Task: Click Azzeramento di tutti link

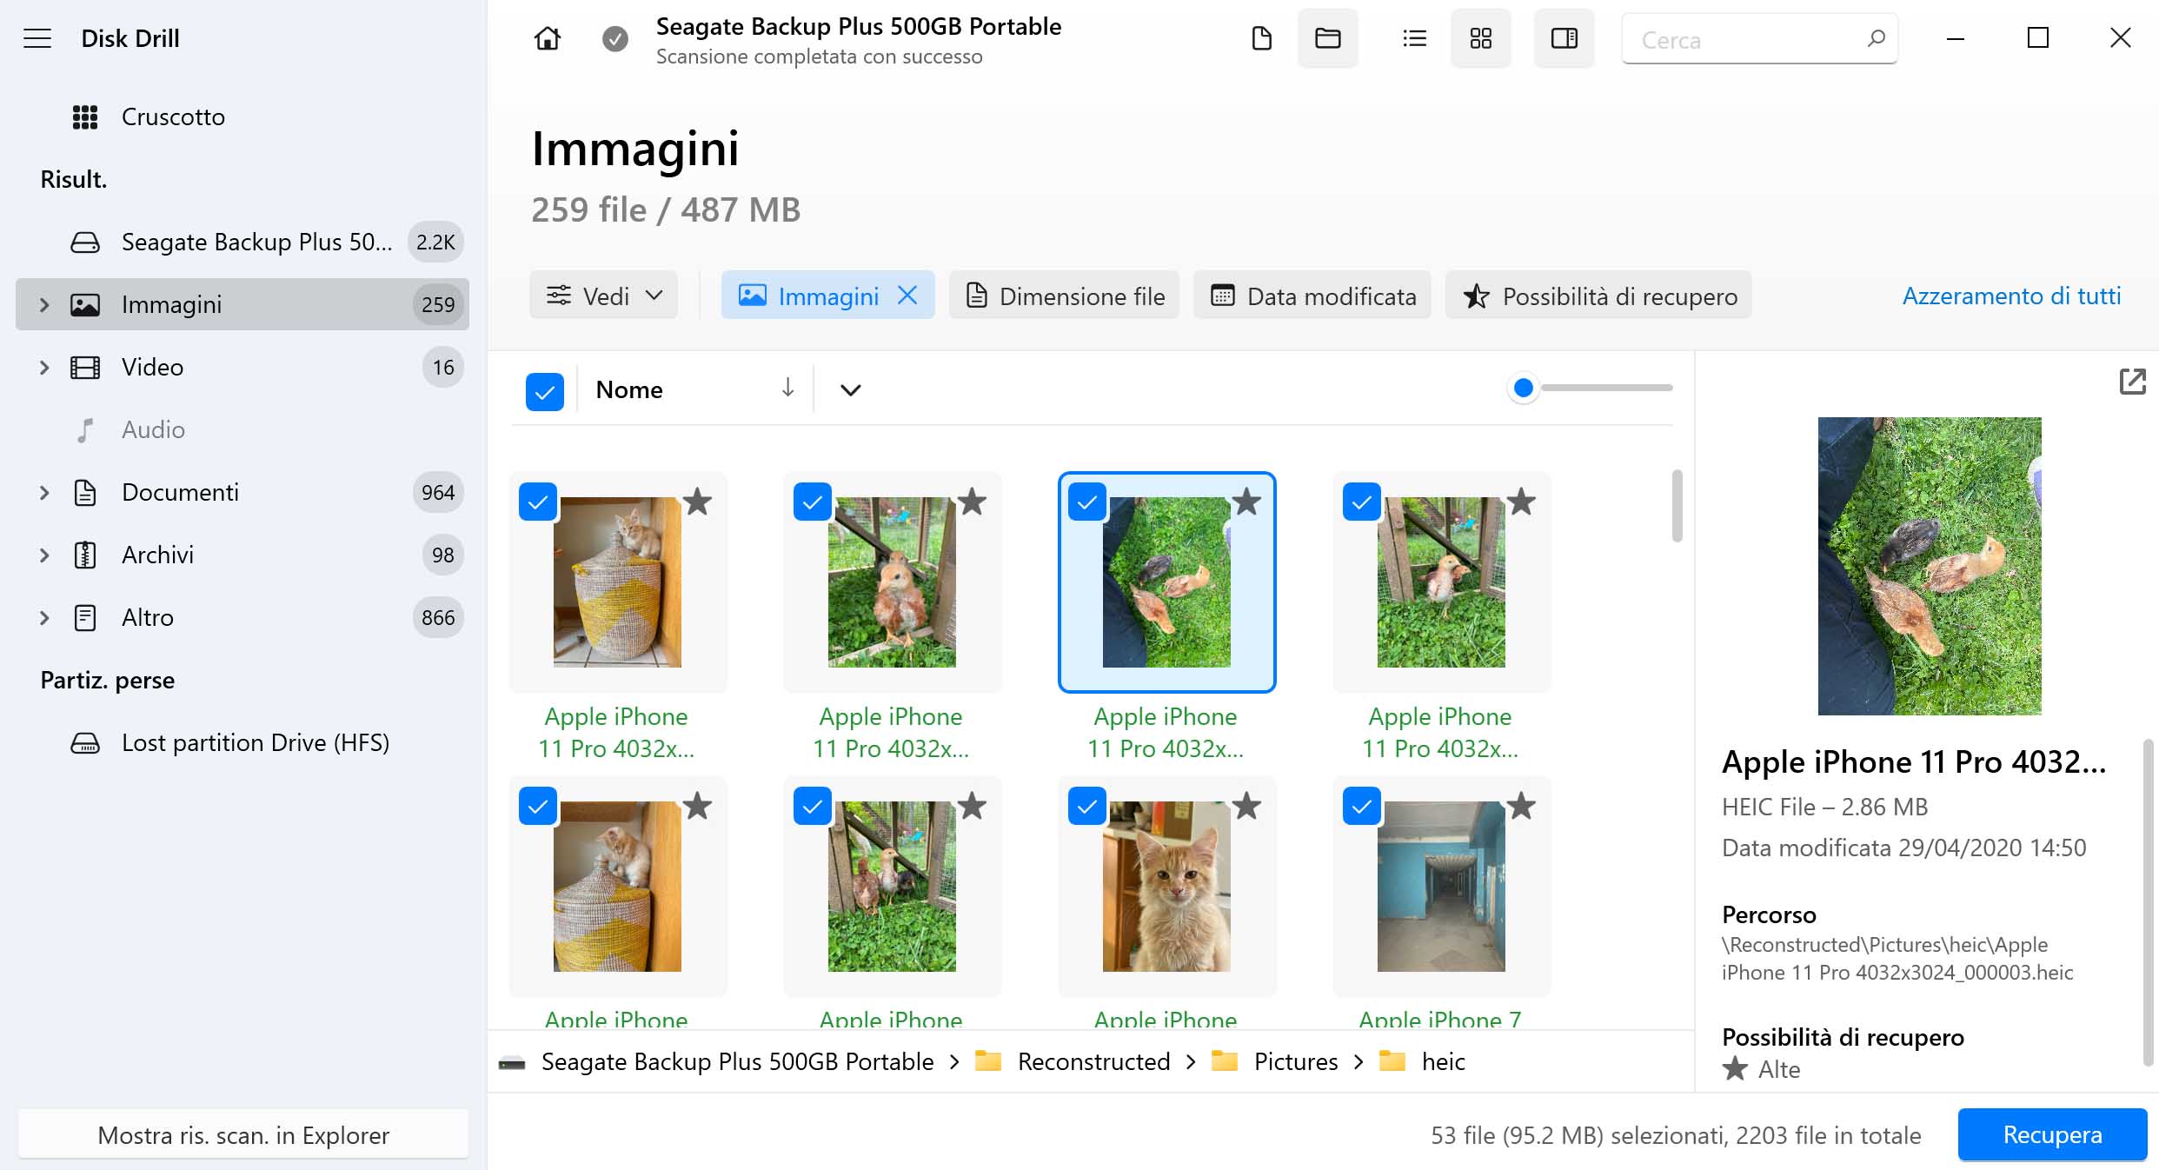Action: pos(2011,296)
